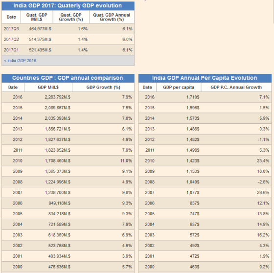
Task: Click the 1,710$ per capita value
Action: tap(193, 97)
